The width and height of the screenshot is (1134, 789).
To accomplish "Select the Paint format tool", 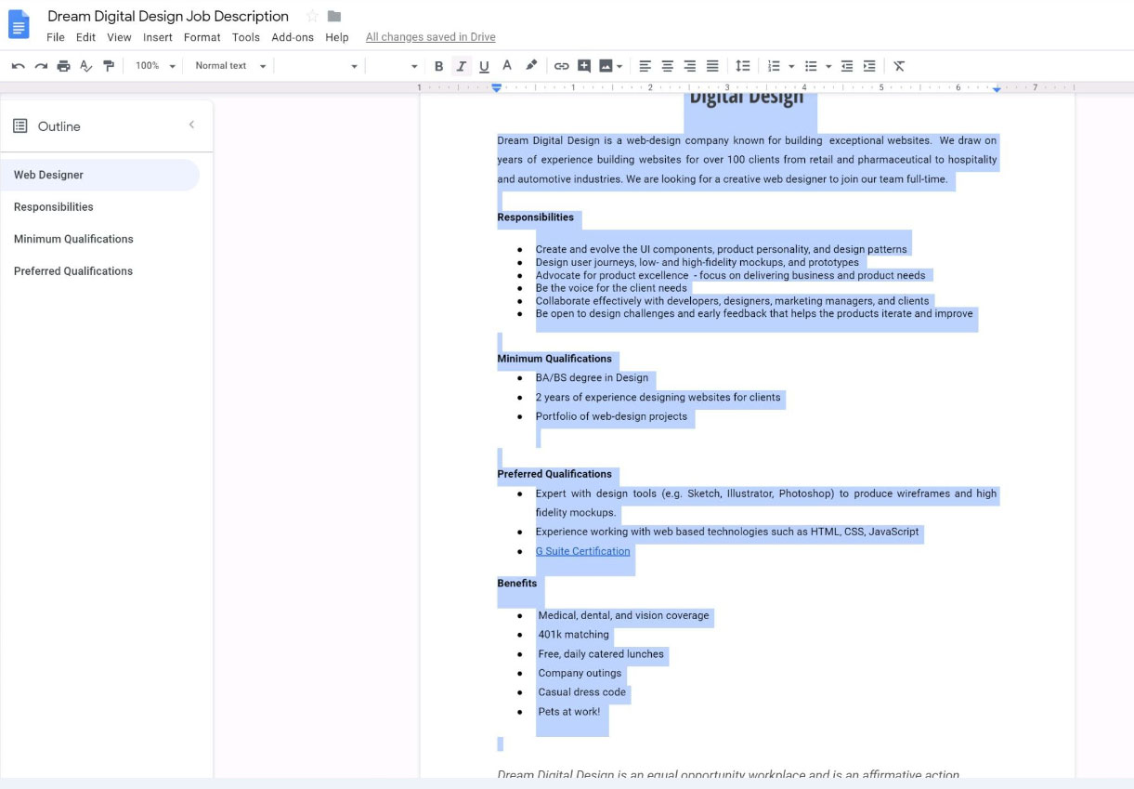I will 109,66.
